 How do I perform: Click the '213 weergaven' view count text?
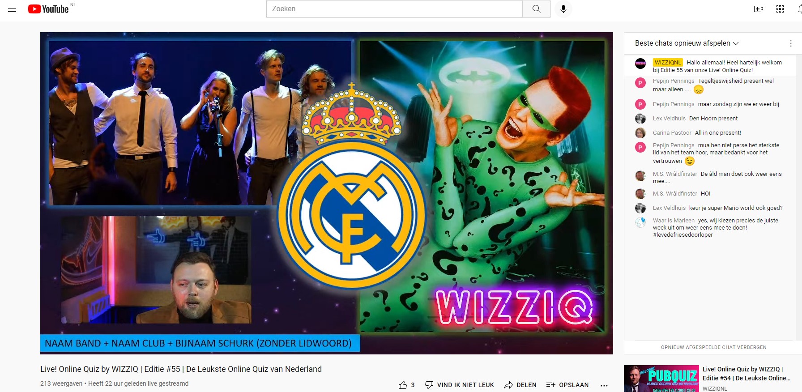pyautogui.click(x=61, y=383)
